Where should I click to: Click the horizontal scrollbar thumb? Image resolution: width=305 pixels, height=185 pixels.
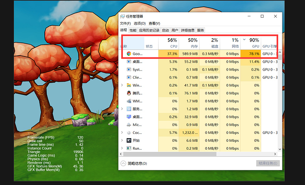pyautogui.click(x=170, y=154)
